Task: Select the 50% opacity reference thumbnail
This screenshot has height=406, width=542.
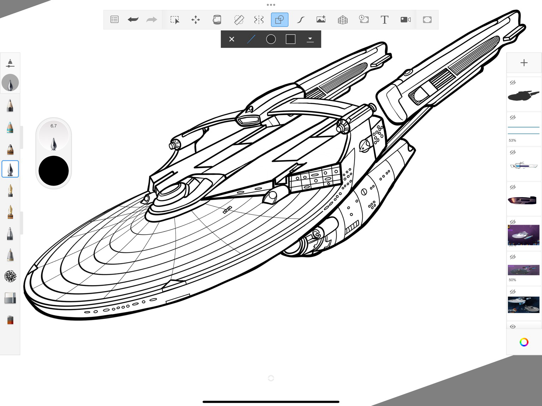Action: (x=524, y=270)
